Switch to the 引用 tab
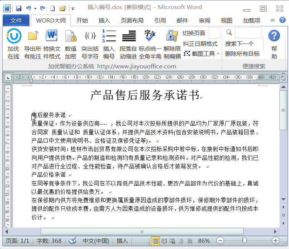Screen dimensions: 289x249 click(160, 20)
